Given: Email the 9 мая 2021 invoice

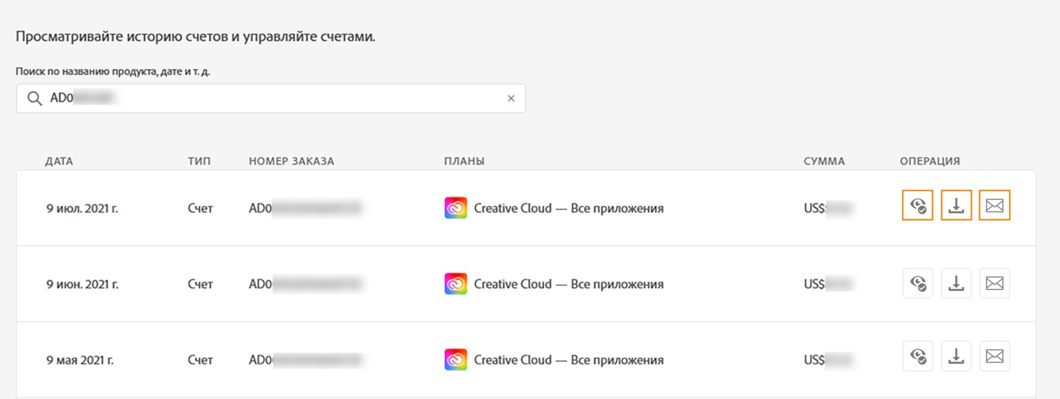Looking at the screenshot, I should pyautogui.click(x=994, y=356).
